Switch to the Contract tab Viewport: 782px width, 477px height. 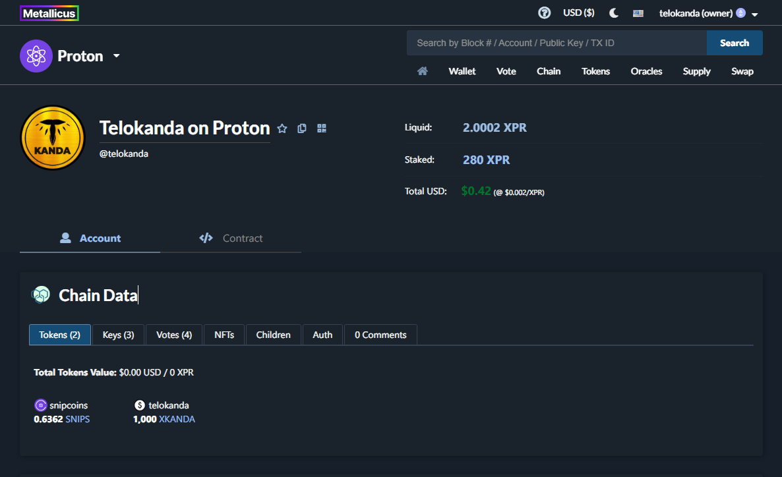pyautogui.click(x=230, y=238)
